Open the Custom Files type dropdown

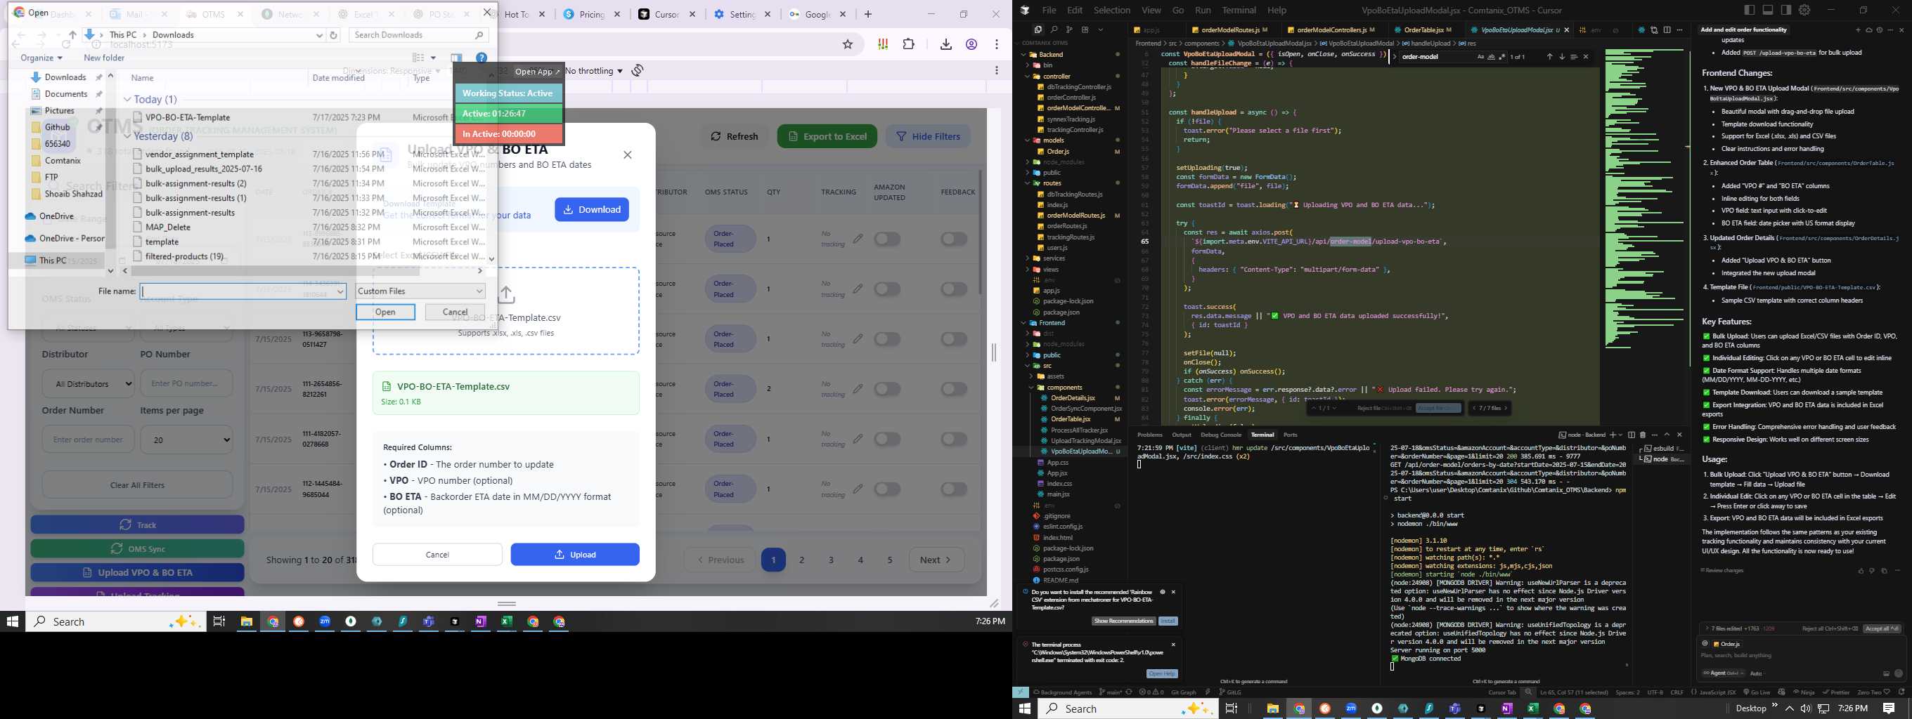click(x=420, y=291)
